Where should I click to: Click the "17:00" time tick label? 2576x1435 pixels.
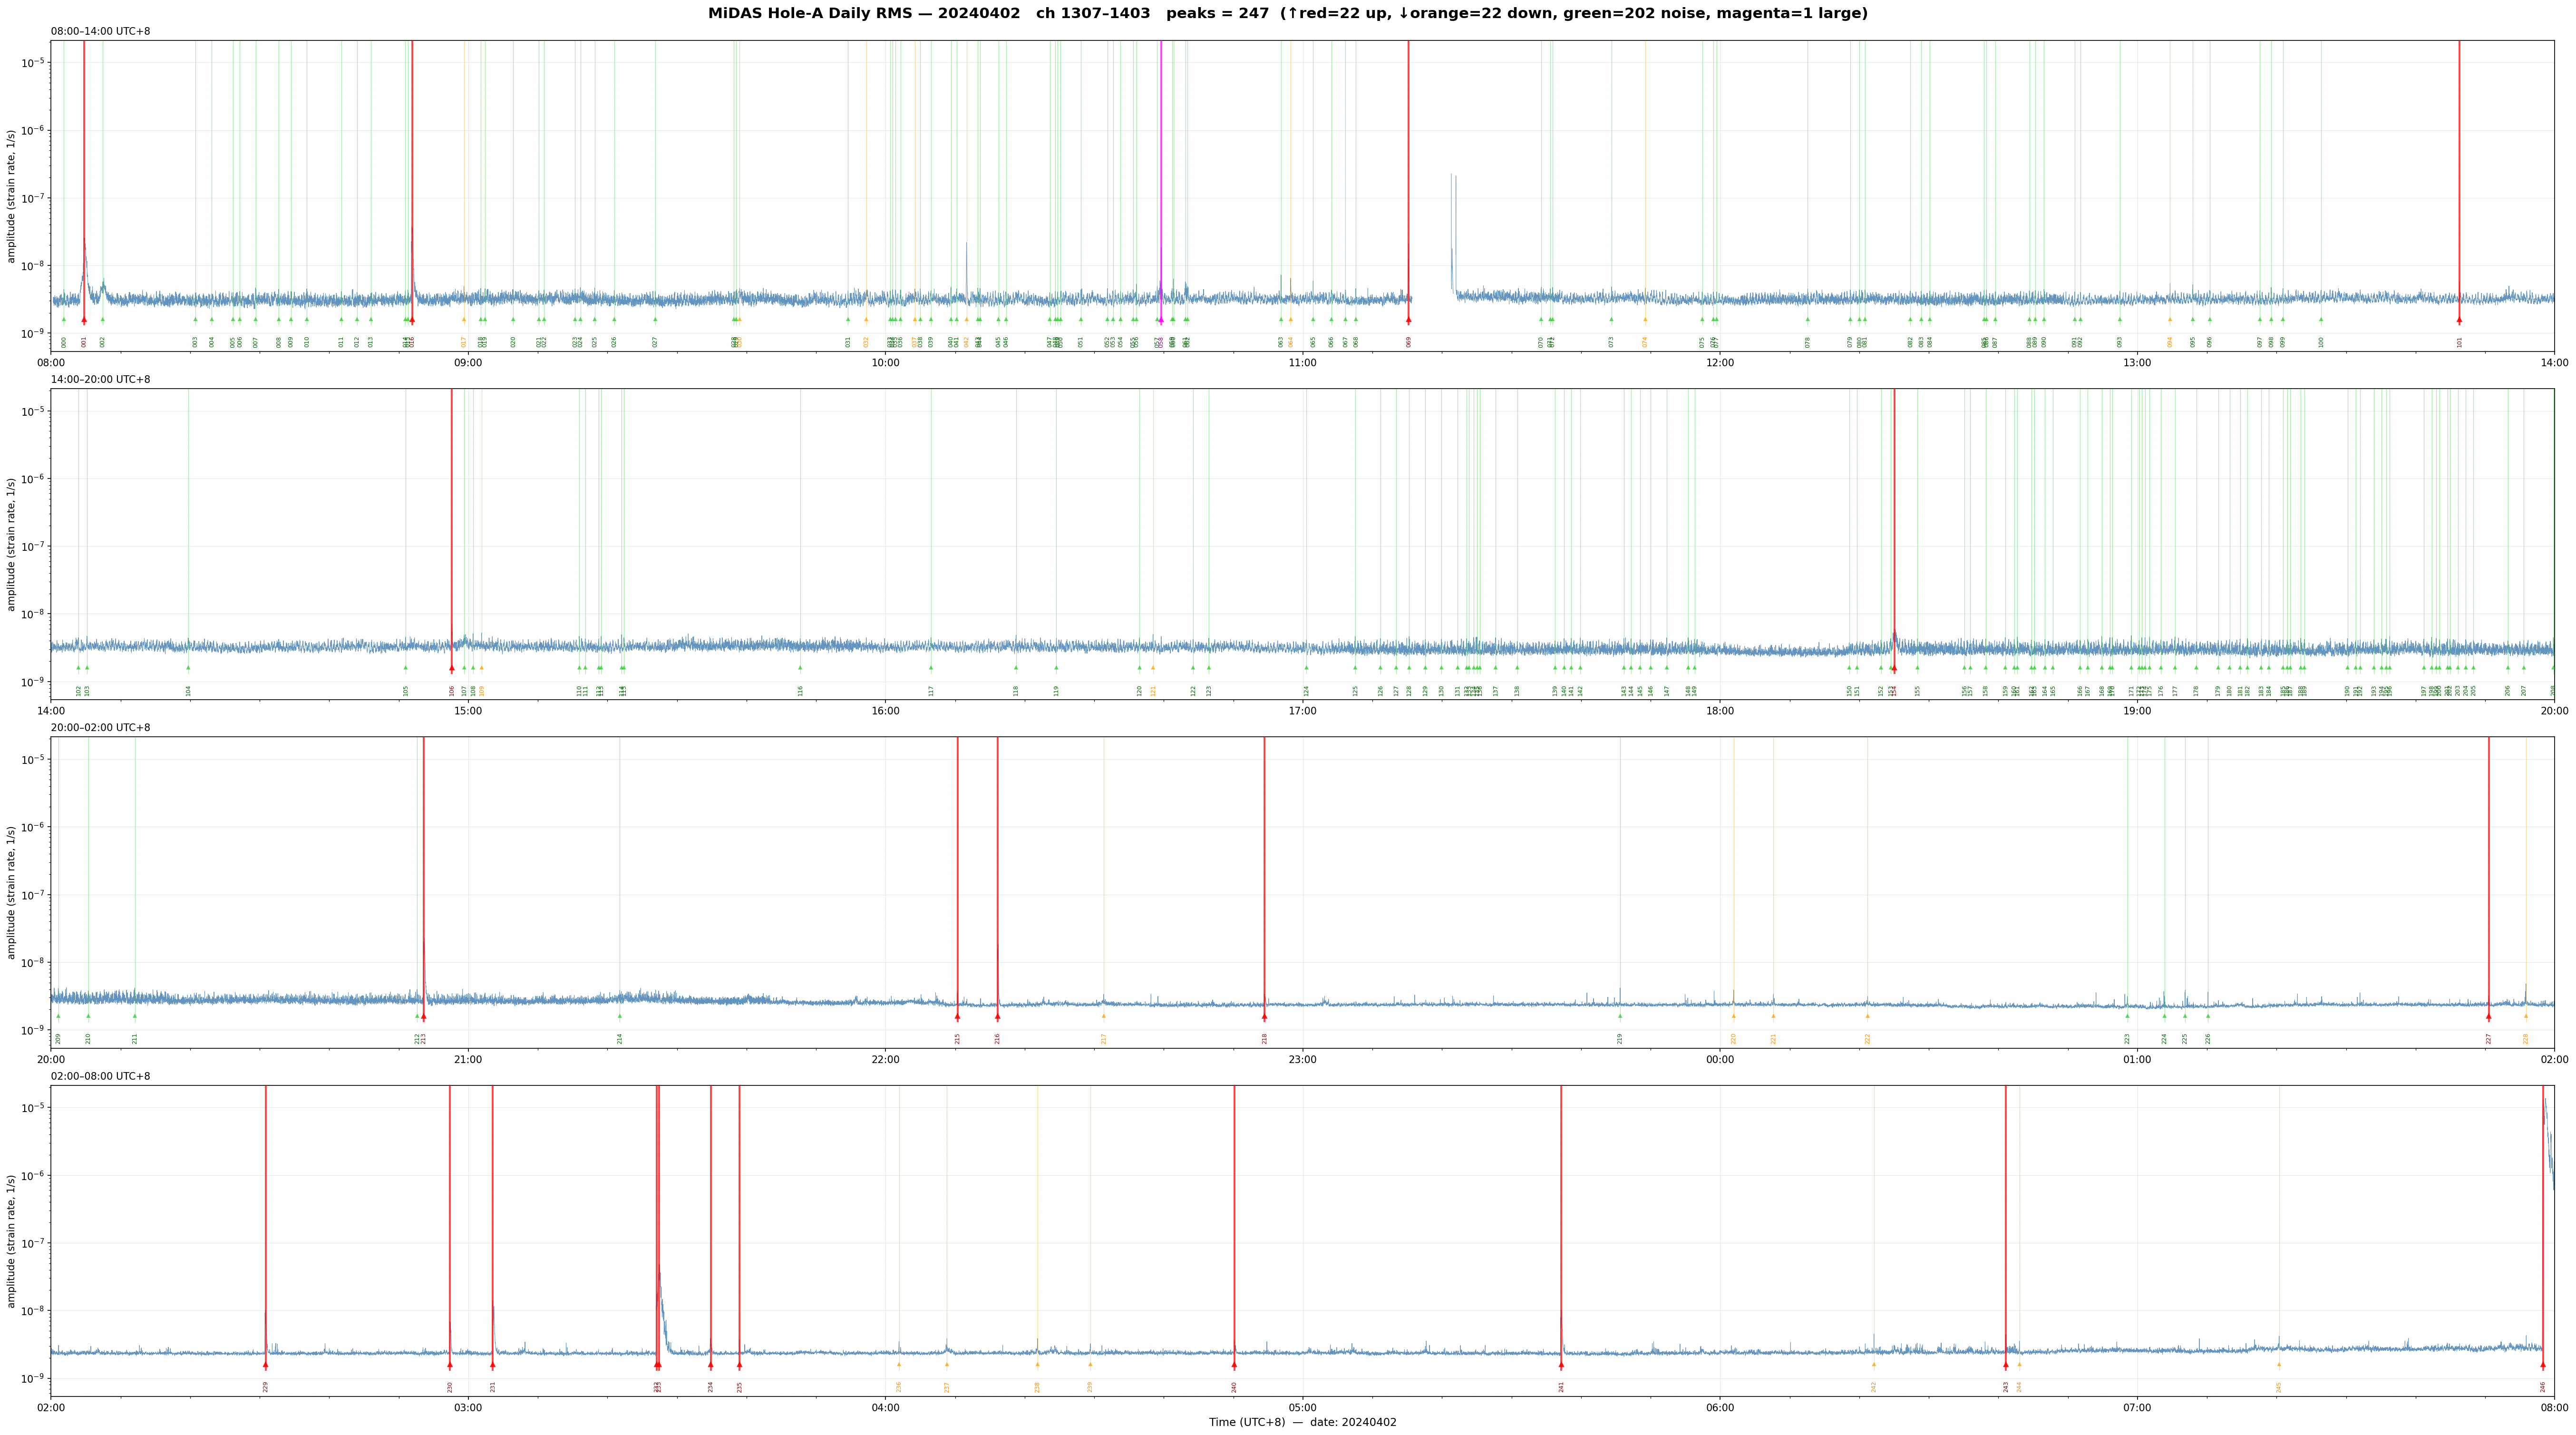click(1302, 711)
